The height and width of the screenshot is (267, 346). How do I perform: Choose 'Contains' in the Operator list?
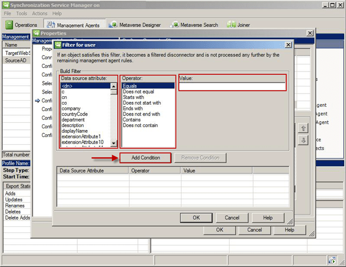(x=132, y=119)
